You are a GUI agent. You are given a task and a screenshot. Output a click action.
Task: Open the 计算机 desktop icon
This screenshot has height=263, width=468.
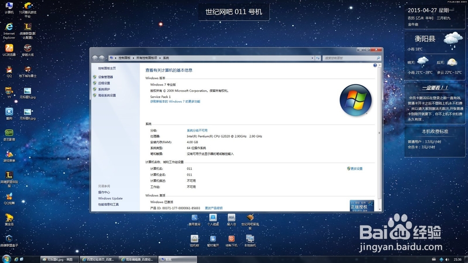pyautogui.click(x=9, y=8)
